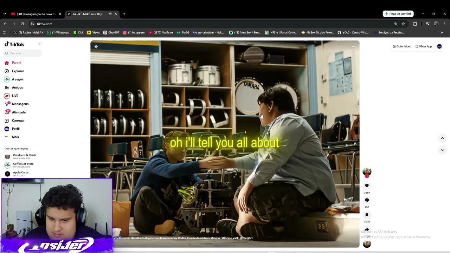Click the #peterparker hashtag in the caption
Screen dimensions: 450x253
[122, 238]
